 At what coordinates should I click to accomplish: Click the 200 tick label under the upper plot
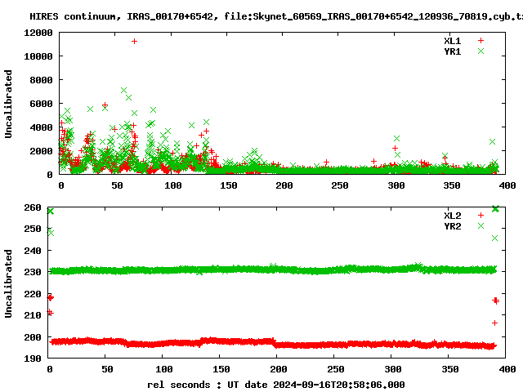click(x=284, y=185)
